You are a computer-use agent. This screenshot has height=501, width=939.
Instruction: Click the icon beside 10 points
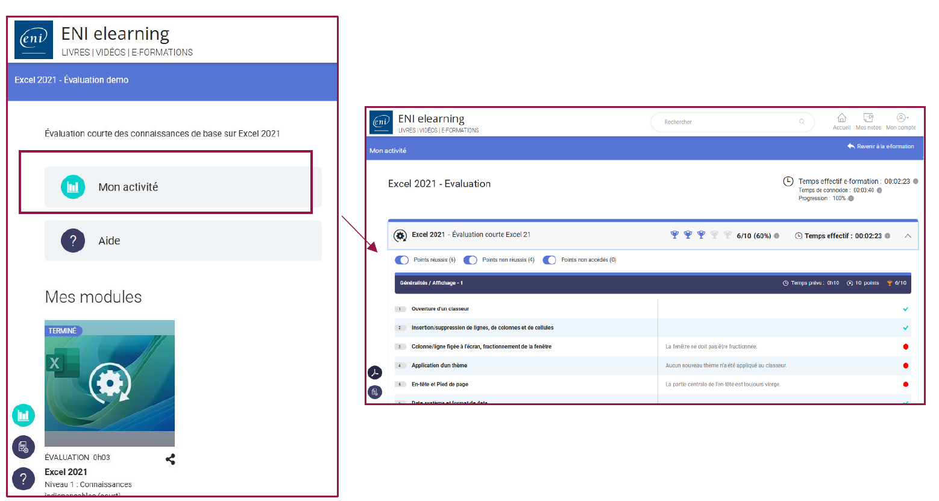tap(850, 283)
